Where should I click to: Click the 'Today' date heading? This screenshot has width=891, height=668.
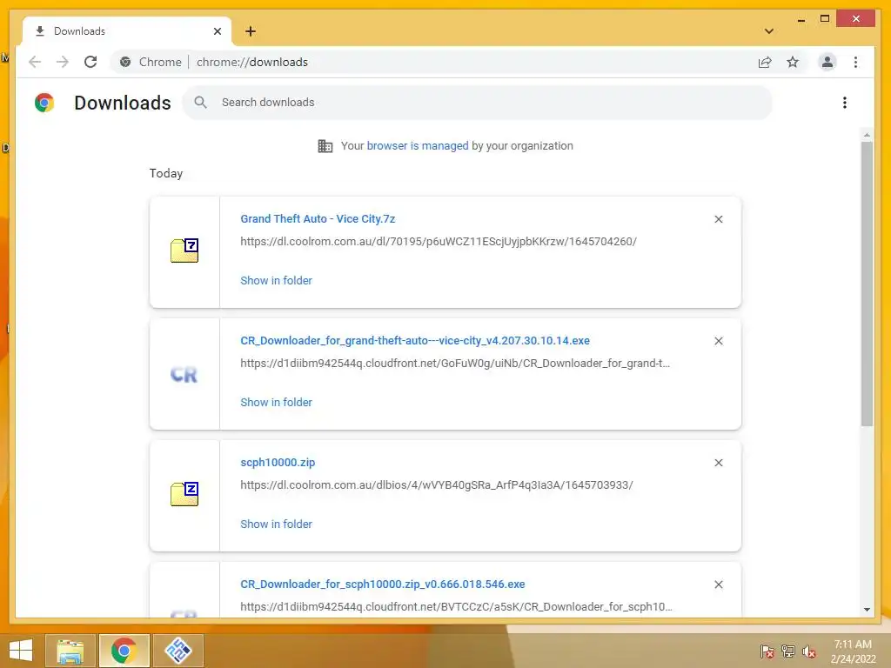pos(166,173)
